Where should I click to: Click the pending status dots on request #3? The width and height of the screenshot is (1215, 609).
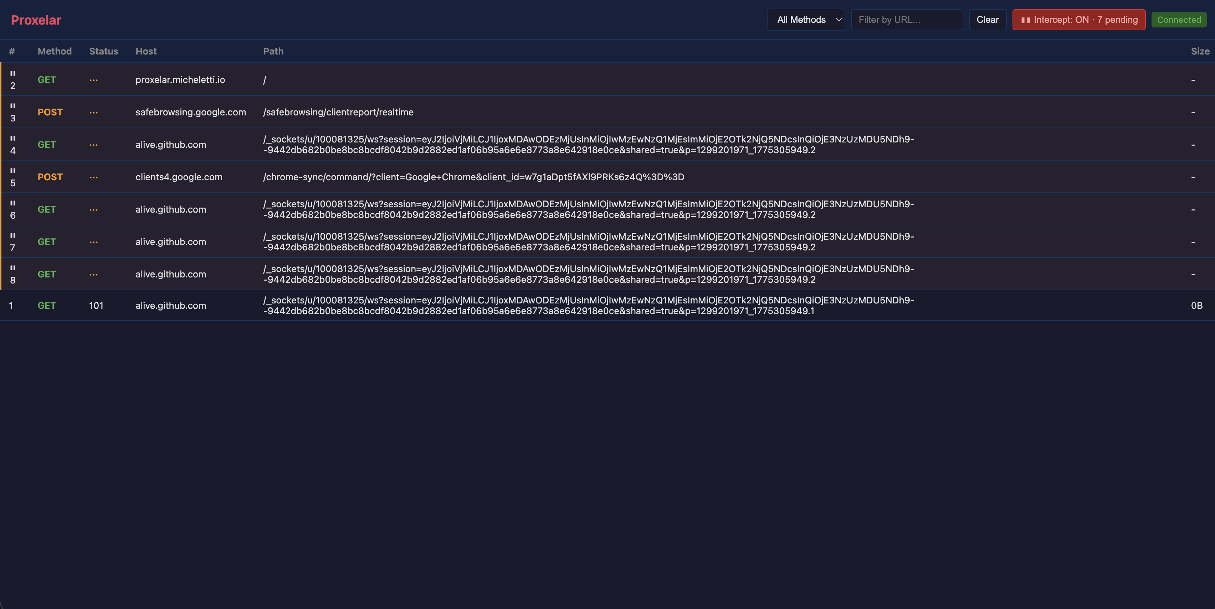coord(93,112)
